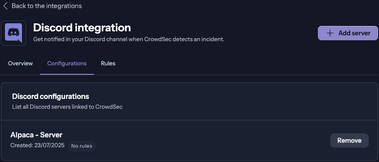The width and height of the screenshot is (379, 162).
Task: Click the No rules badge
Action: (82, 146)
